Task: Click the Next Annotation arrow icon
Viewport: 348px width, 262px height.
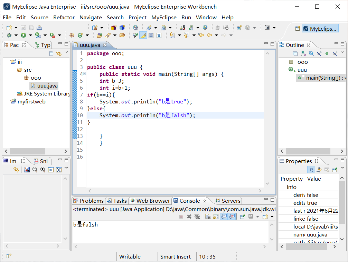Action: click(171, 35)
